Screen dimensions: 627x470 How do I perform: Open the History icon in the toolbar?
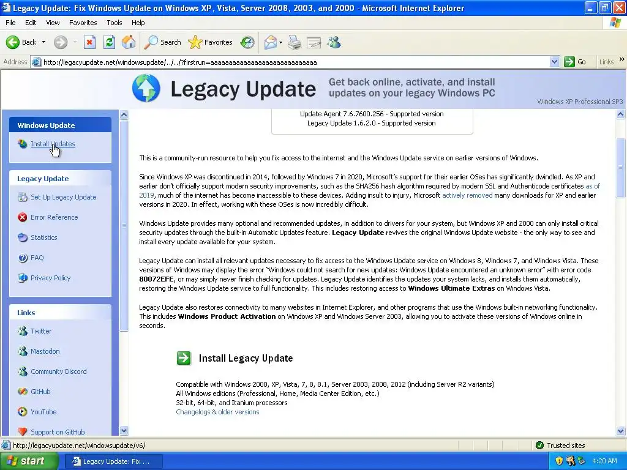[247, 42]
